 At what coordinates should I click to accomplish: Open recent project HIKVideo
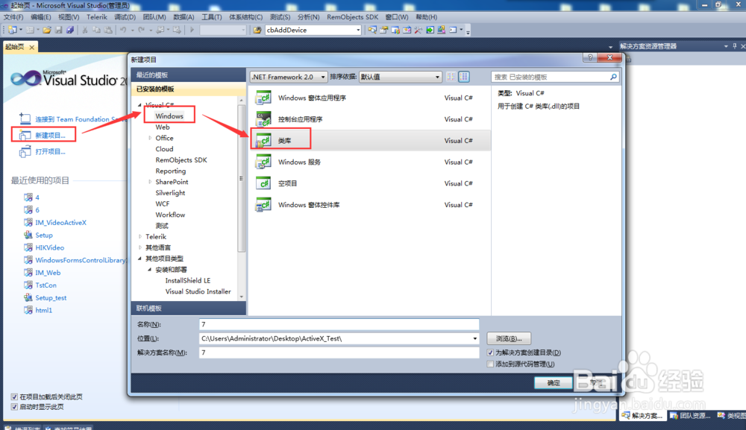pyautogui.click(x=49, y=247)
